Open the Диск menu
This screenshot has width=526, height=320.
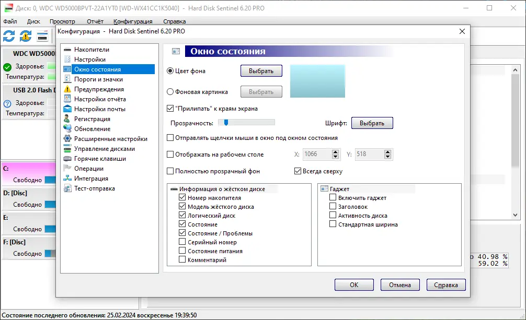(33, 21)
